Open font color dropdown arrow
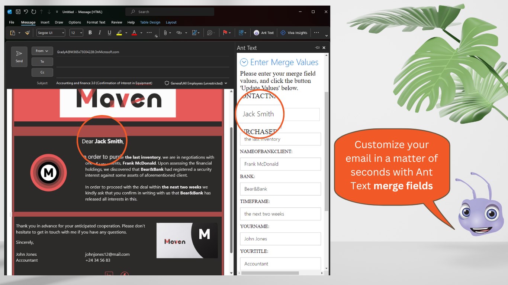The image size is (508, 285). tap(141, 33)
